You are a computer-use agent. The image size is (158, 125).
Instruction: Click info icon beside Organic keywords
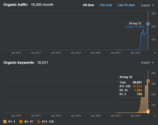click(x=35, y=62)
